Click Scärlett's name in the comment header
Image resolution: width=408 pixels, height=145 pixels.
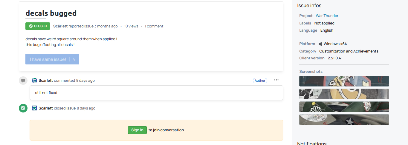coord(46,81)
